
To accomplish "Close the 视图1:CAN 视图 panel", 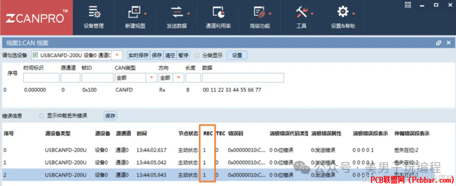I will pos(448,43).
